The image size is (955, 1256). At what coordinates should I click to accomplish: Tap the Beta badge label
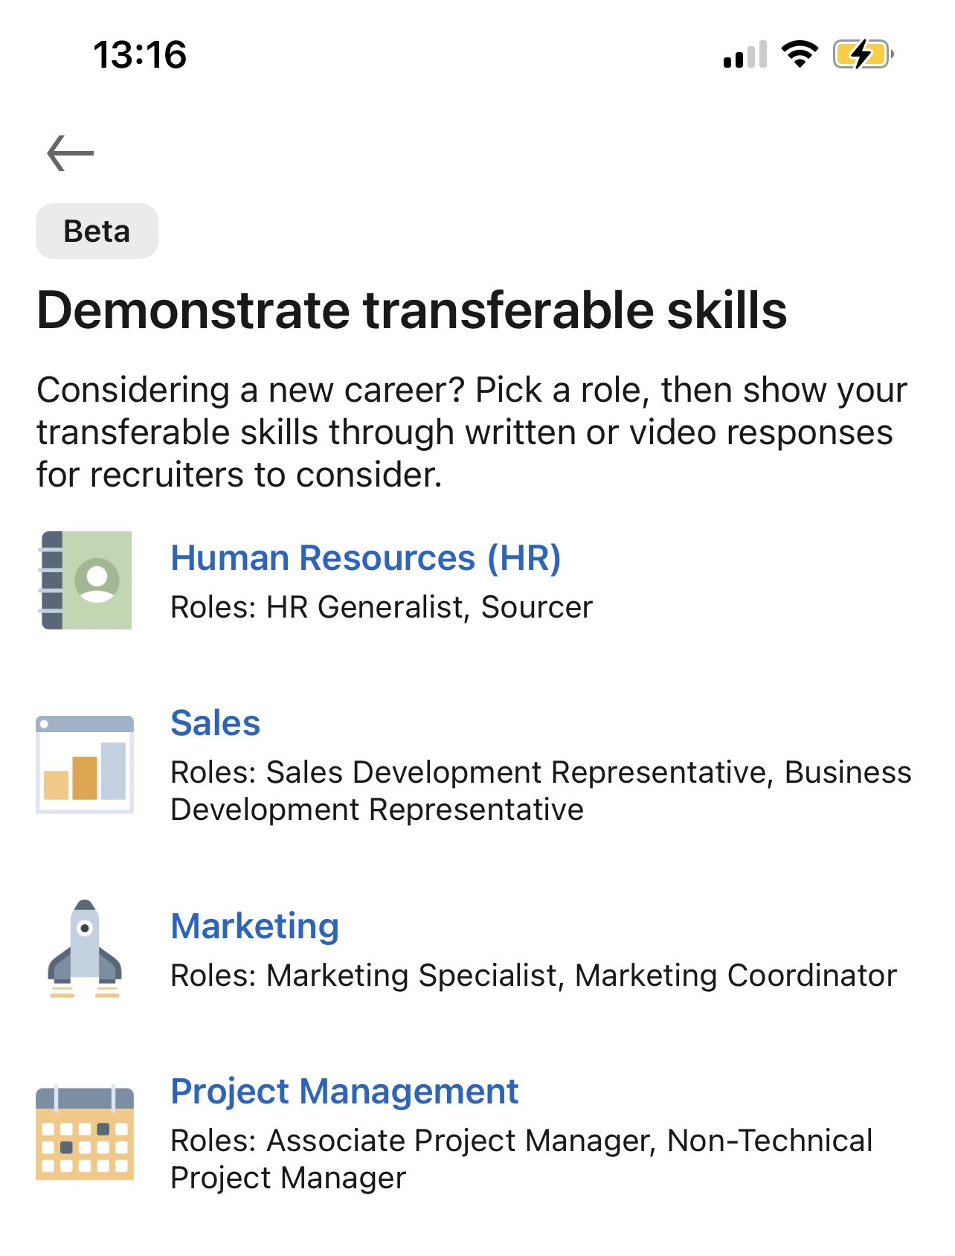[97, 231]
